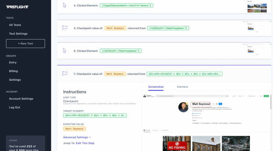The image size is (273, 151).
Task: Click flag icon on step 7
Action: [65, 74]
